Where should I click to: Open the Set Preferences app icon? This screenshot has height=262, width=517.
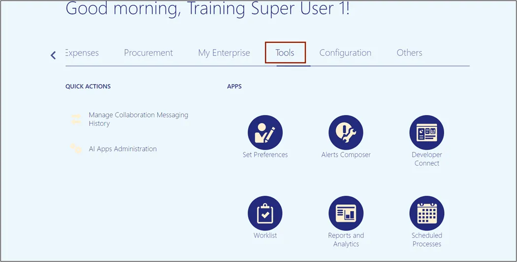(x=265, y=132)
